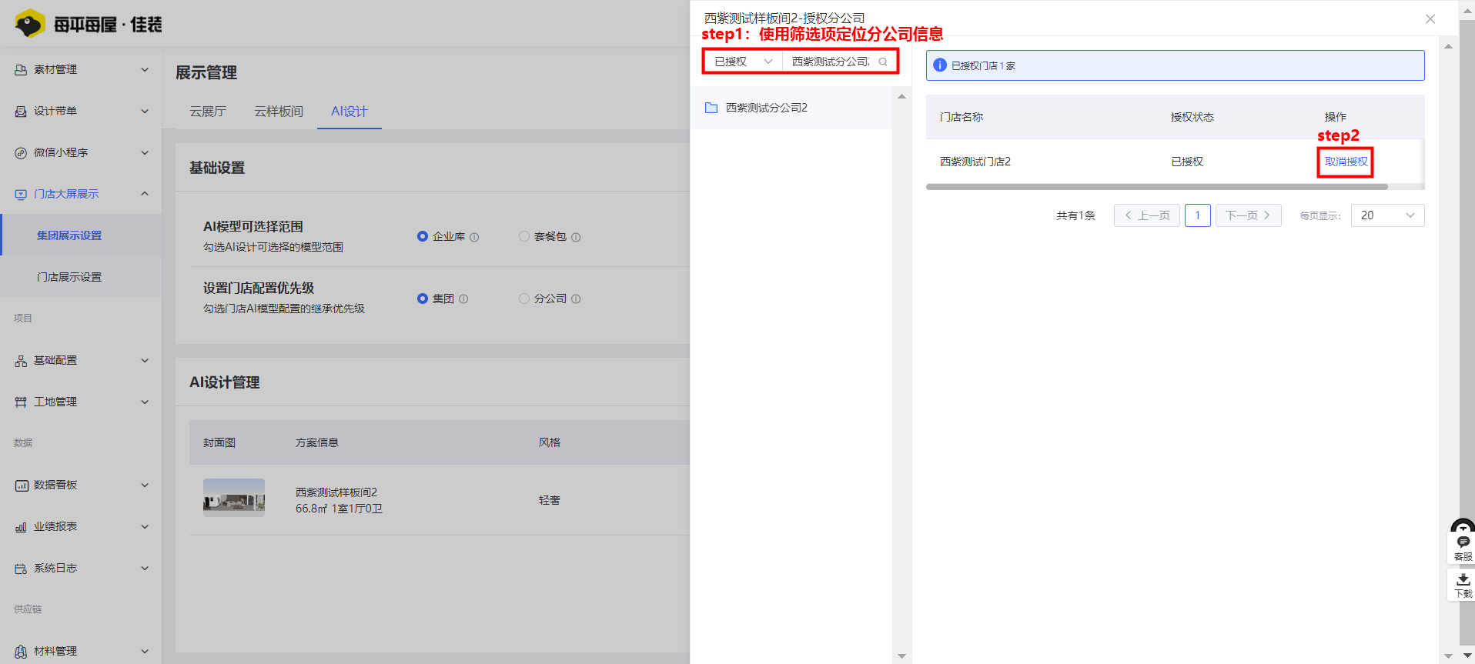Expand the 数据看板 menu chevron

click(145, 485)
